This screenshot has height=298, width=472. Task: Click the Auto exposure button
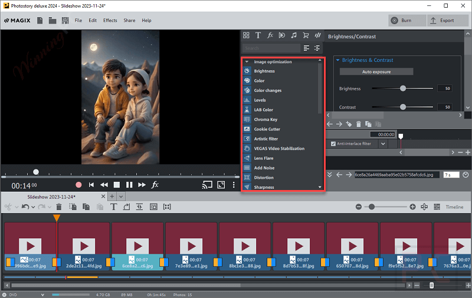(x=376, y=71)
